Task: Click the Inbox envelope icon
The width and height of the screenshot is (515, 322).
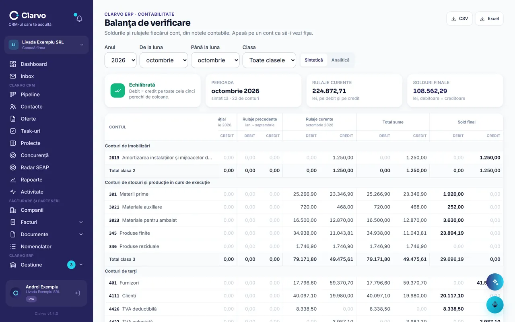Action: coord(13,76)
